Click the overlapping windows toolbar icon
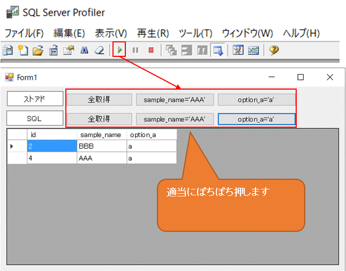The image size is (346, 271). 171,50
